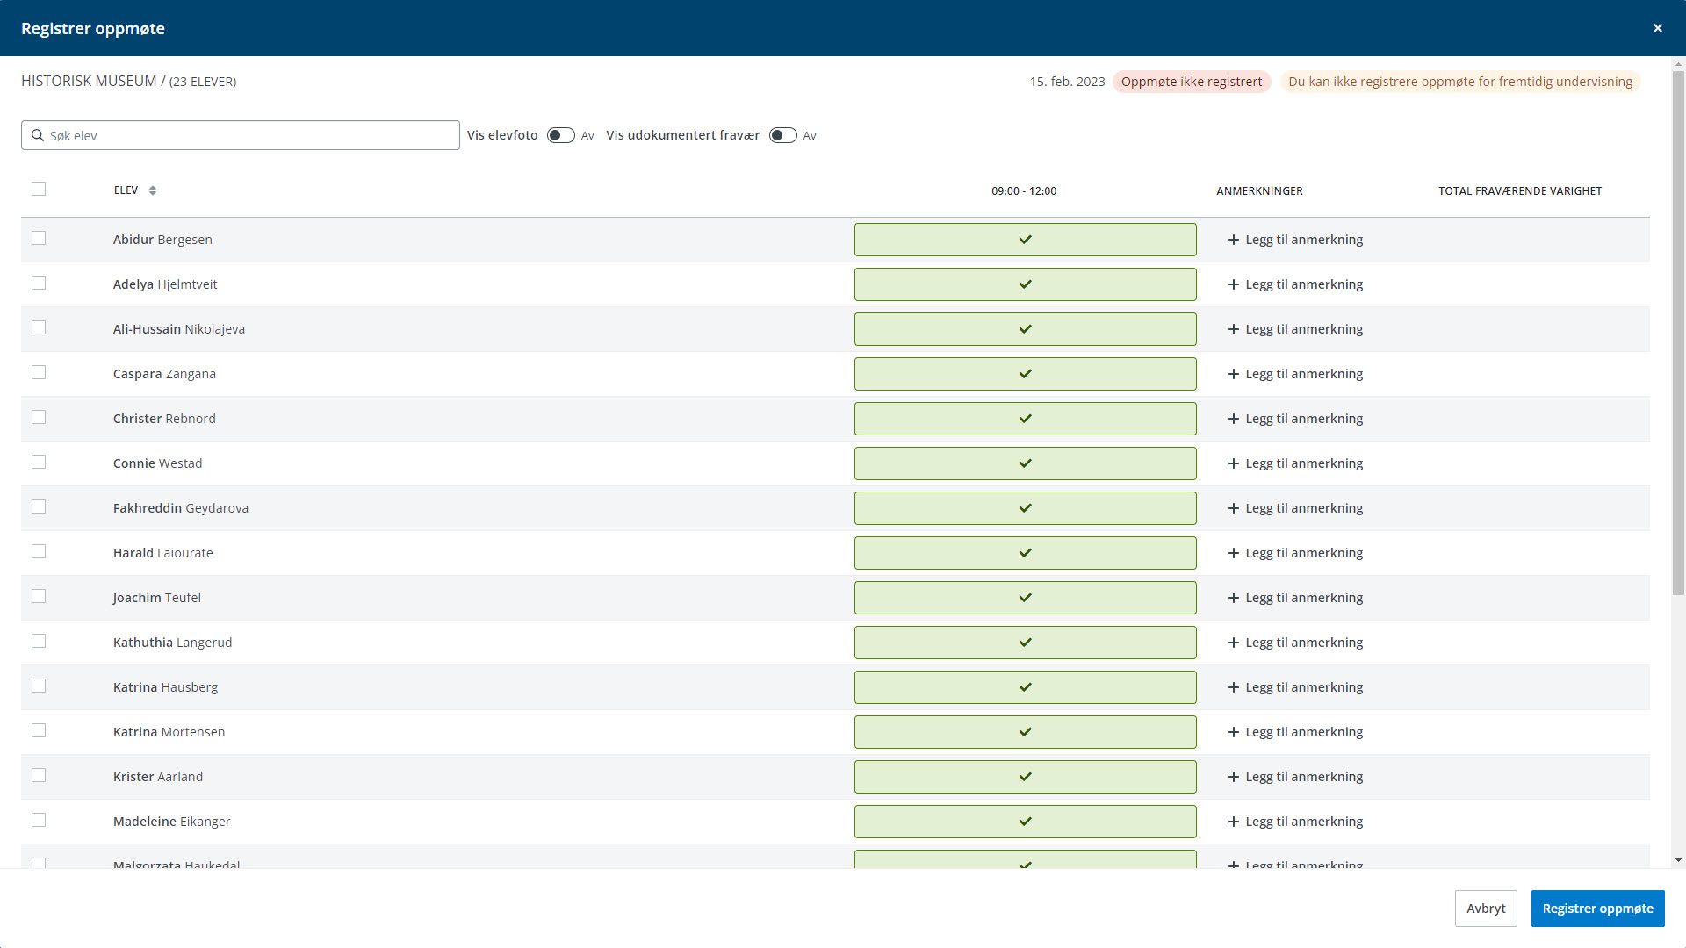Image resolution: width=1686 pixels, height=948 pixels.
Task: Add anmerkning for Kathuthia Langerud
Action: 1295,643
